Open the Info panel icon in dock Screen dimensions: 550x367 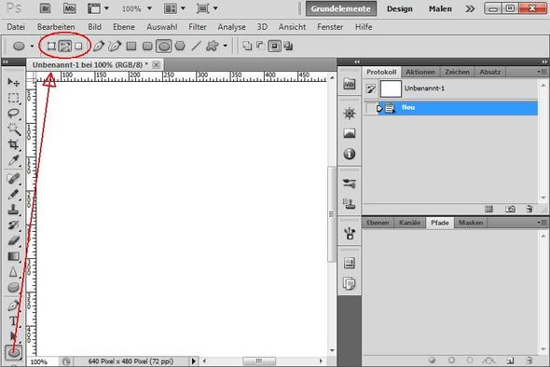coord(349,154)
